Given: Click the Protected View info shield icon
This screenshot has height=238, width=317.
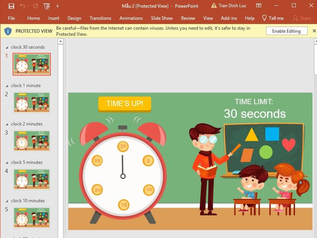Looking at the screenshot, I should (8, 31).
